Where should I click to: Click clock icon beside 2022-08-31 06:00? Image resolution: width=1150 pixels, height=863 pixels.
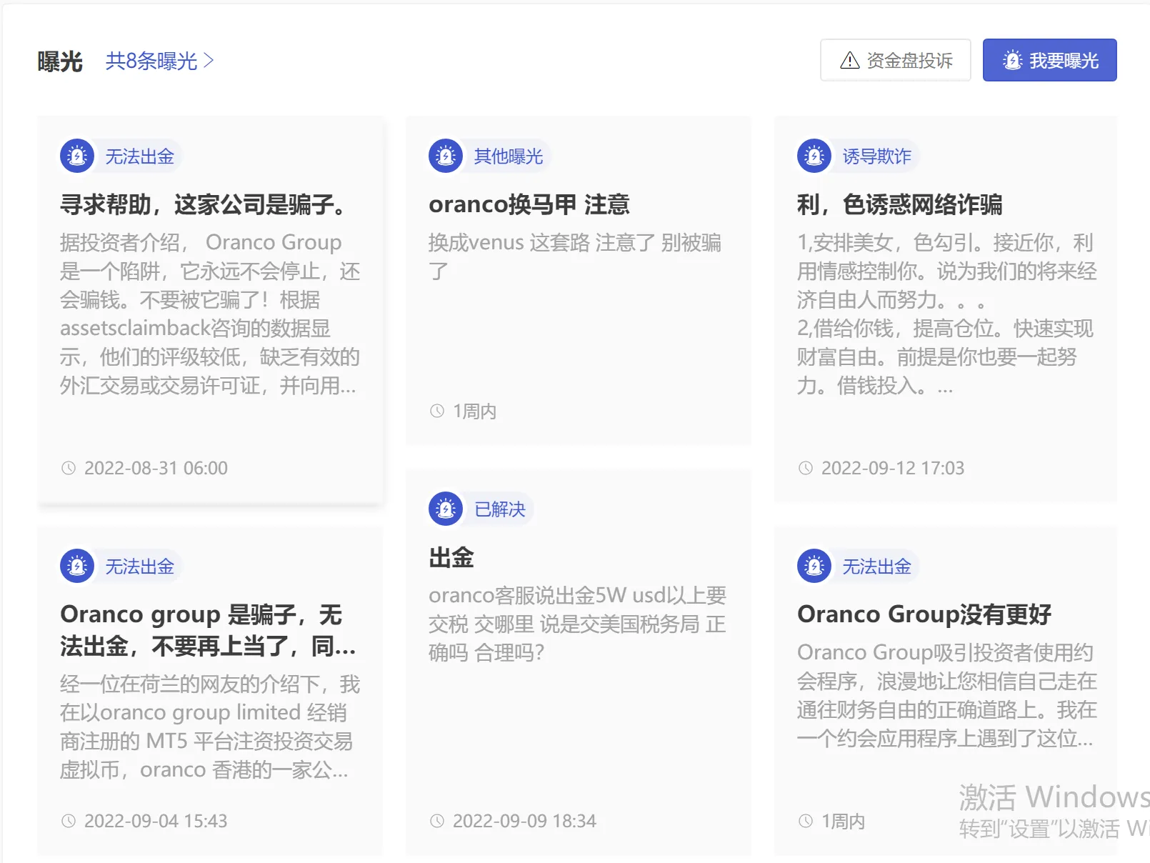pos(69,468)
